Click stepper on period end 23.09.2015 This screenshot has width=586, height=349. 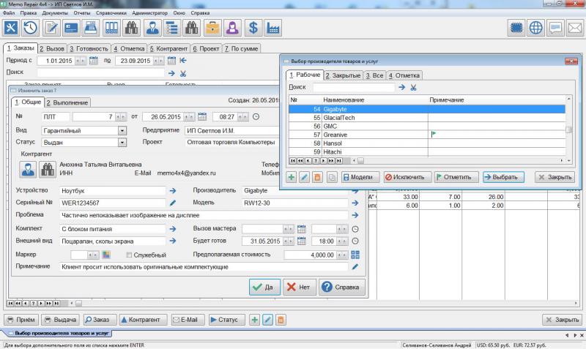159,61
